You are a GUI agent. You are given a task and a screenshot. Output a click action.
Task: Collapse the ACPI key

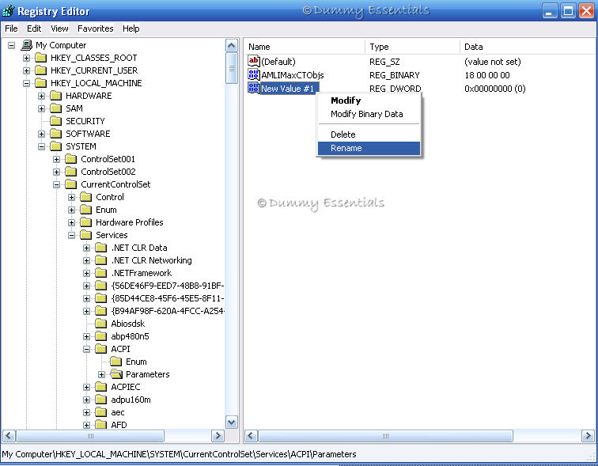click(x=86, y=349)
